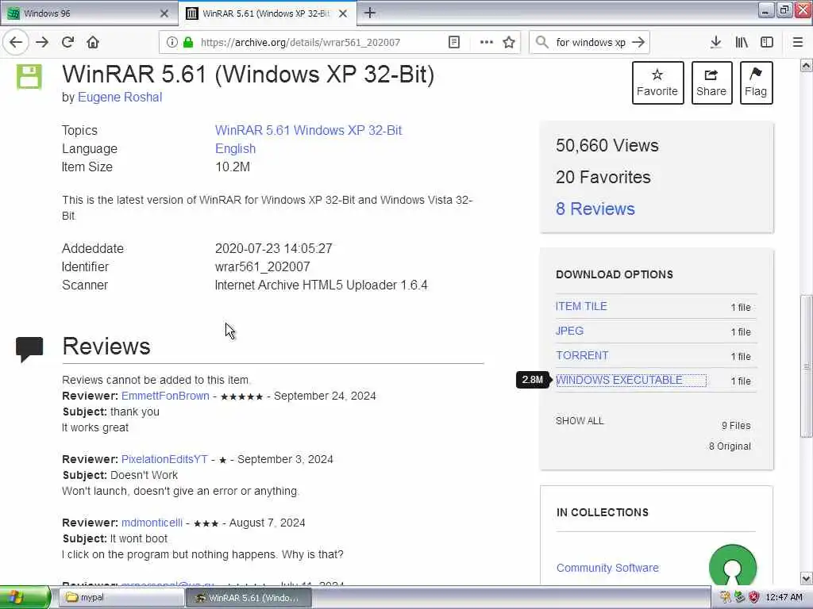View site information icon in address bar
The height and width of the screenshot is (609, 813).
pyautogui.click(x=171, y=43)
